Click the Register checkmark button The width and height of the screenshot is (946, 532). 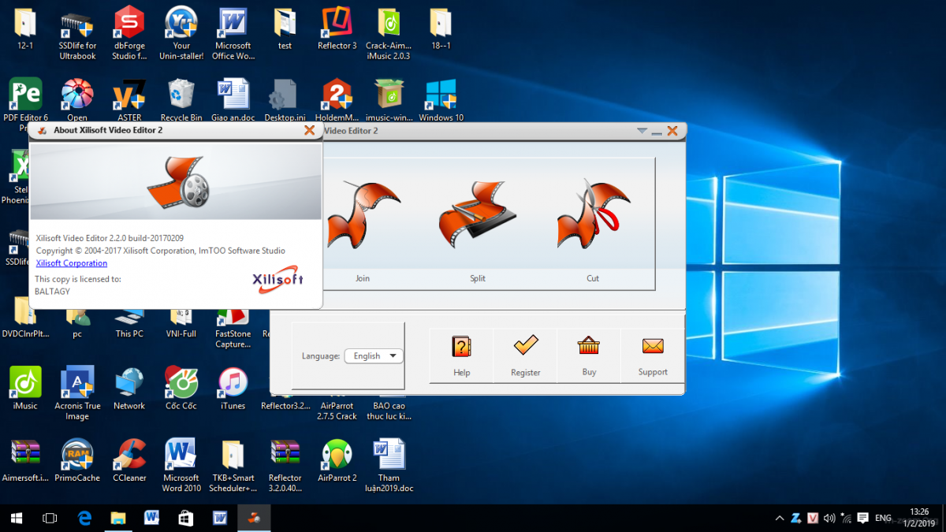tap(525, 355)
